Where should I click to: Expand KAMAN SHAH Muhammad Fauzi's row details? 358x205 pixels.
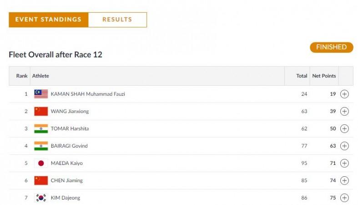click(x=344, y=94)
